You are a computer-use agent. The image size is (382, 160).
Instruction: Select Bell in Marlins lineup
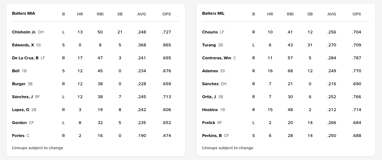pyautogui.click(x=16, y=71)
